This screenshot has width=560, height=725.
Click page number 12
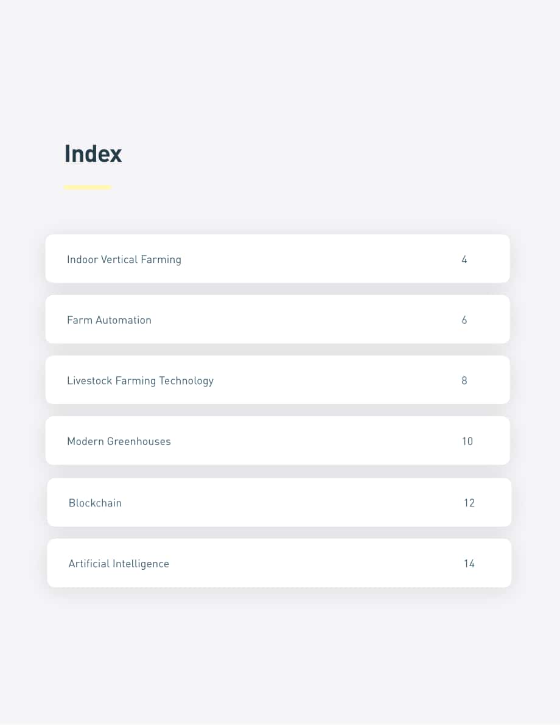click(469, 503)
